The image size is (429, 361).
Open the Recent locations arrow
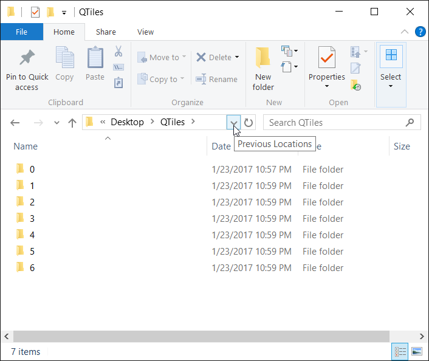pos(57,123)
